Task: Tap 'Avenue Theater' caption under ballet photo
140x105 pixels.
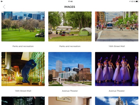Action: (117, 91)
